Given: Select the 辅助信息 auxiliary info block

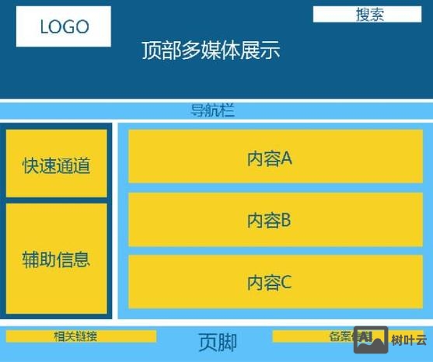Looking at the screenshot, I should 56,259.
